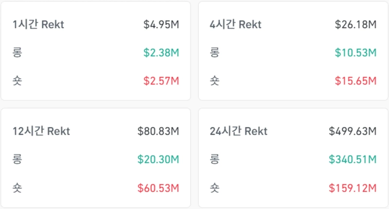389x209 pixels.
Task: Click the red $60.53M short value
Action: point(159,187)
